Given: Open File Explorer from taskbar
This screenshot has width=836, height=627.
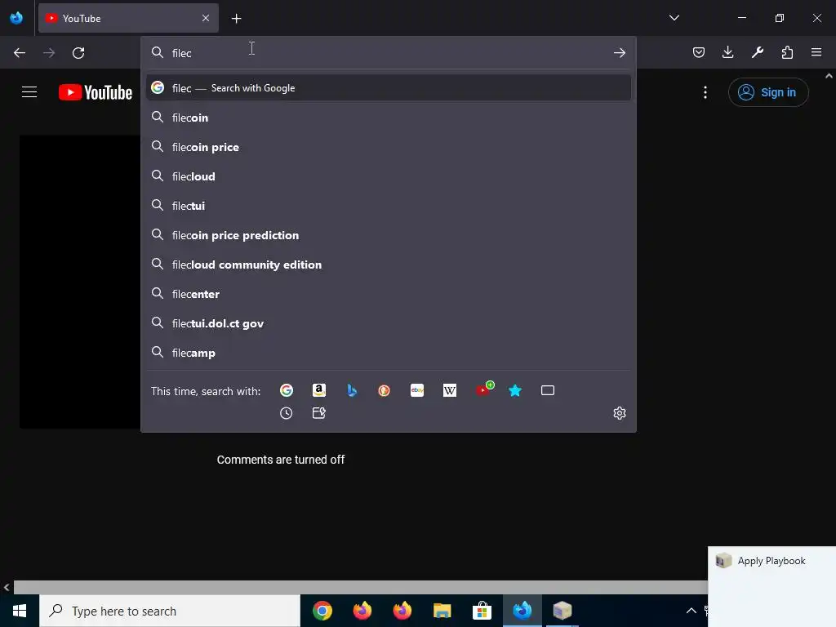Looking at the screenshot, I should (x=442, y=611).
